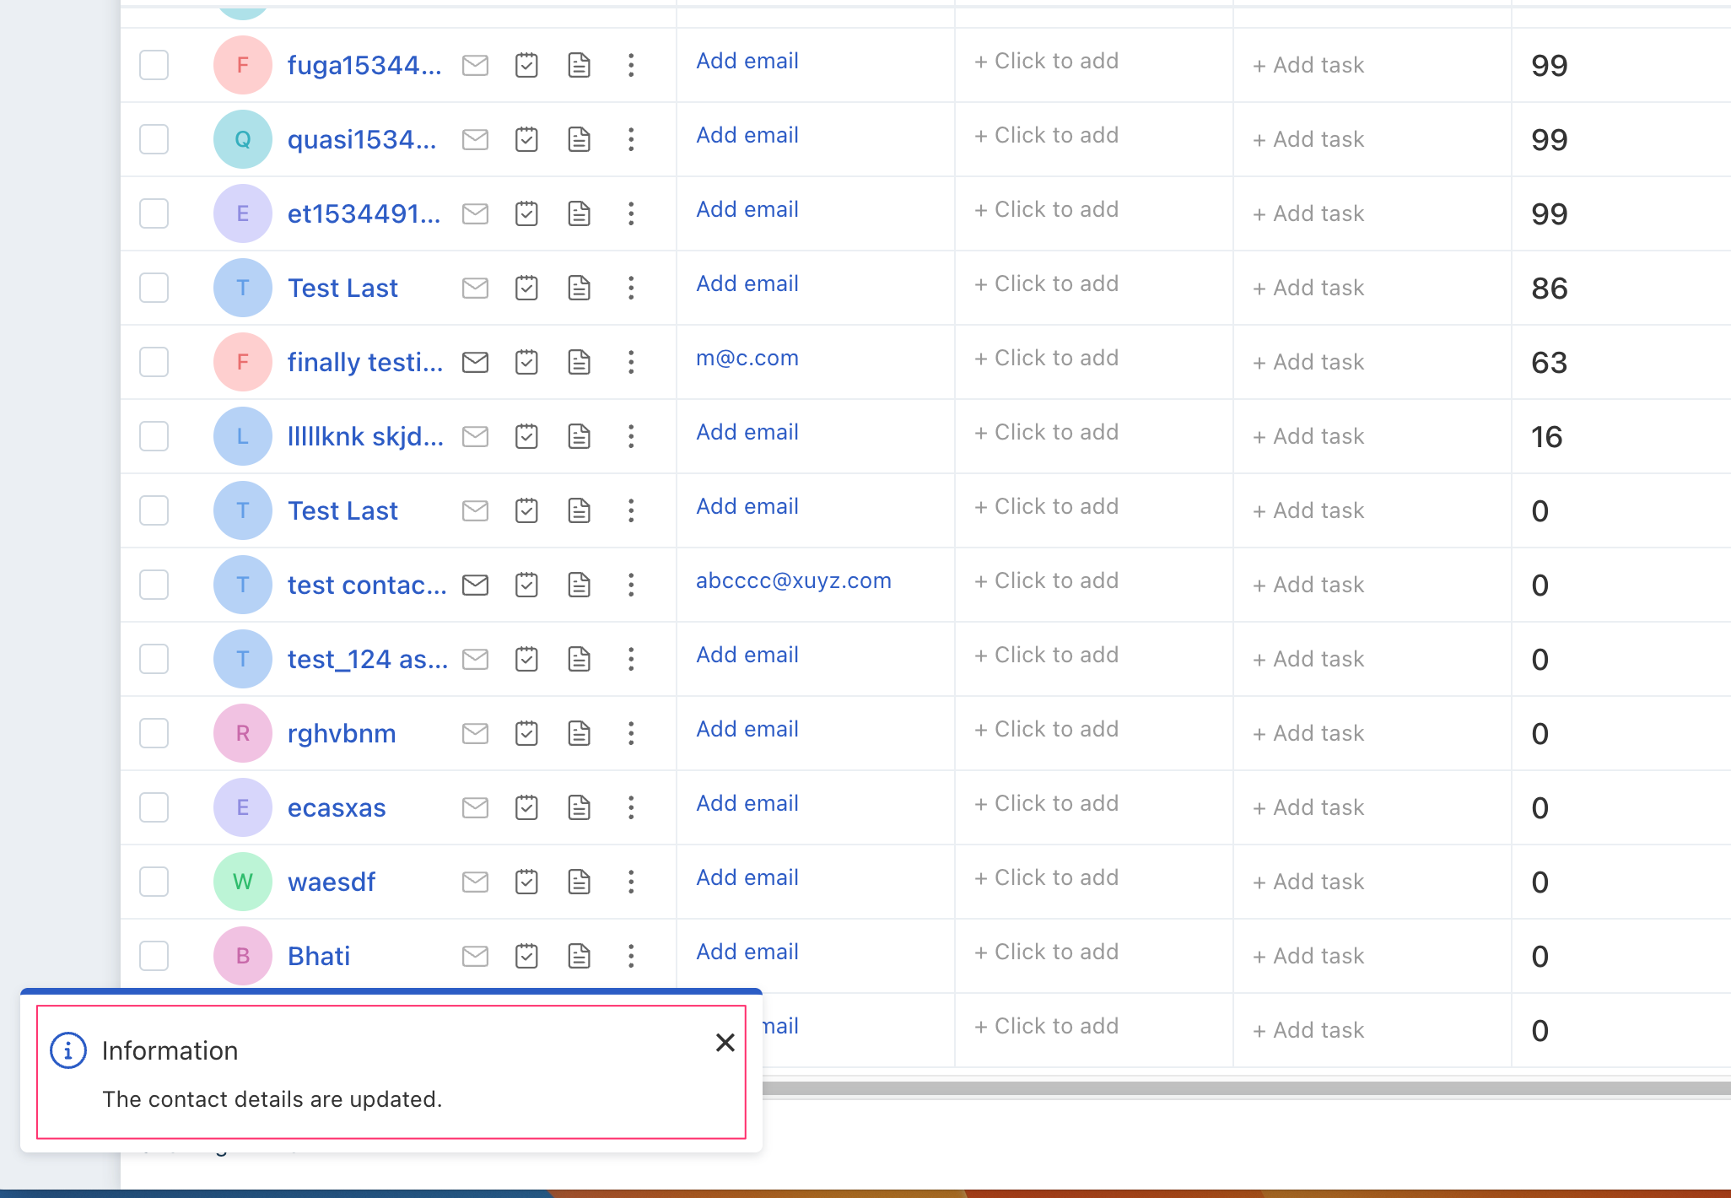Image resolution: width=1731 pixels, height=1198 pixels.
Task: Select Add task for ecasxas contact
Action: click(1306, 807)
